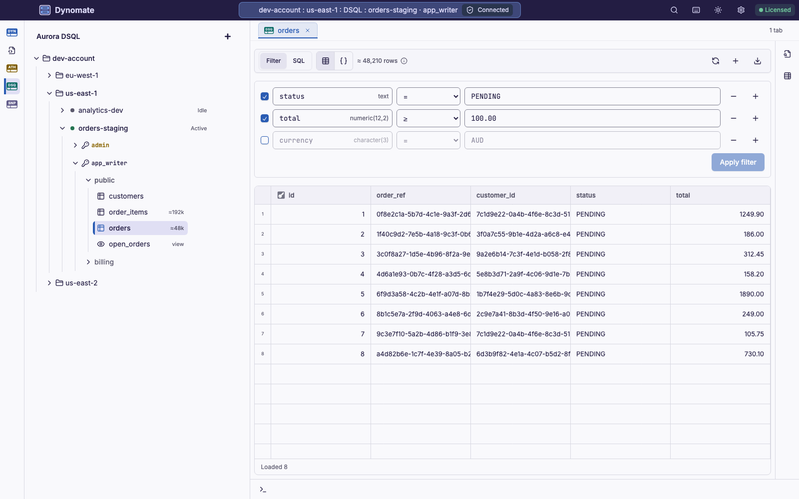Add new Aurora DSQL connection plus icon

[228, 36]
